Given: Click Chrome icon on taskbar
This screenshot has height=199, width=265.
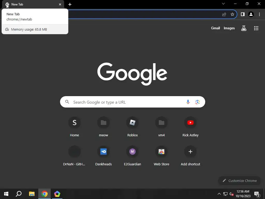Looking at the screenshot, I should point(45,194).
